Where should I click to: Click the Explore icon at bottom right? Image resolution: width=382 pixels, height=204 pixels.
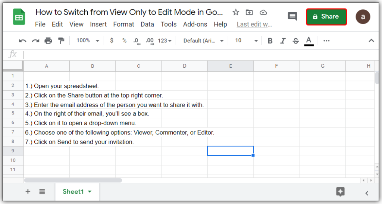(340, 192)
